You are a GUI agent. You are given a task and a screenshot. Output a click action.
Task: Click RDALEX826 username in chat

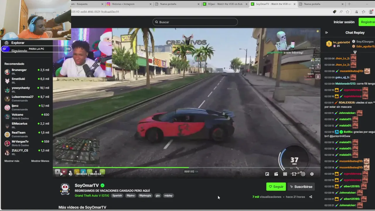tap(347, 103)
